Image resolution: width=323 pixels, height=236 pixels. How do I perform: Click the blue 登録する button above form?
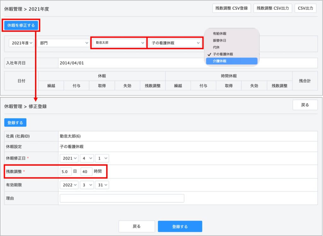[15, 123]
